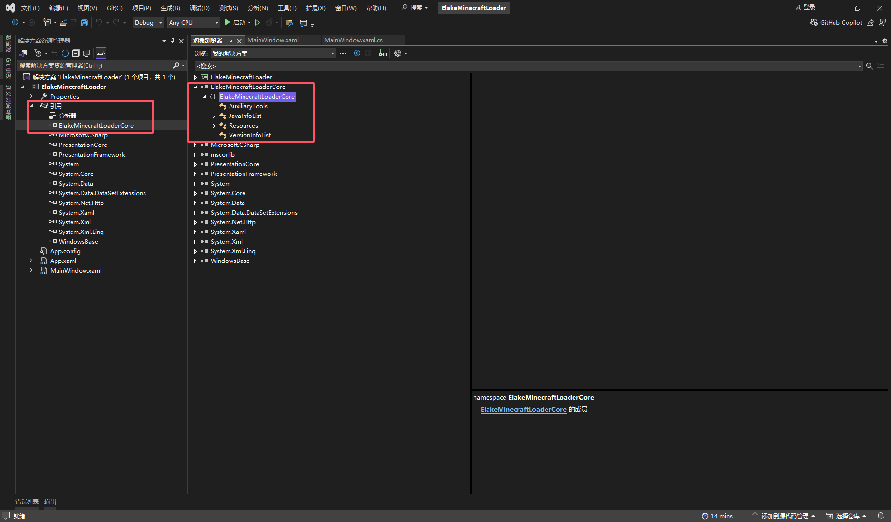
Task: Click the share/live share icon
Action: tap(870, 22)
